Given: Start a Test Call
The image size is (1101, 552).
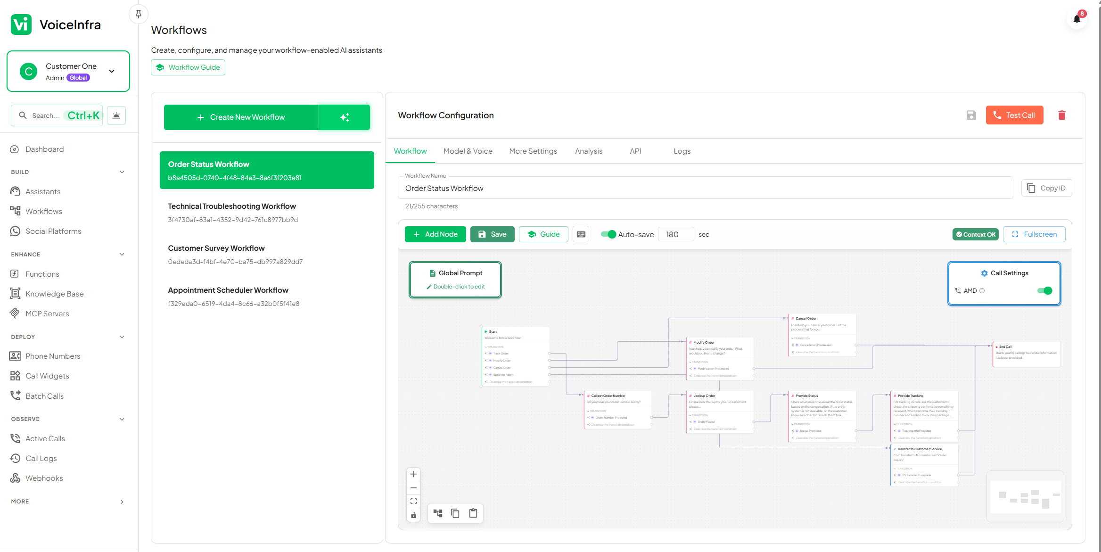Looking at the screenshot, I should point(1014,115).
